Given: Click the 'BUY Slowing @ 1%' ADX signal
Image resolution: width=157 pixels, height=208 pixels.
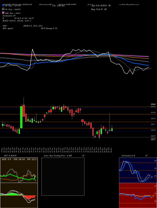Looking at the screenshot, I should (x=49, y=28).
